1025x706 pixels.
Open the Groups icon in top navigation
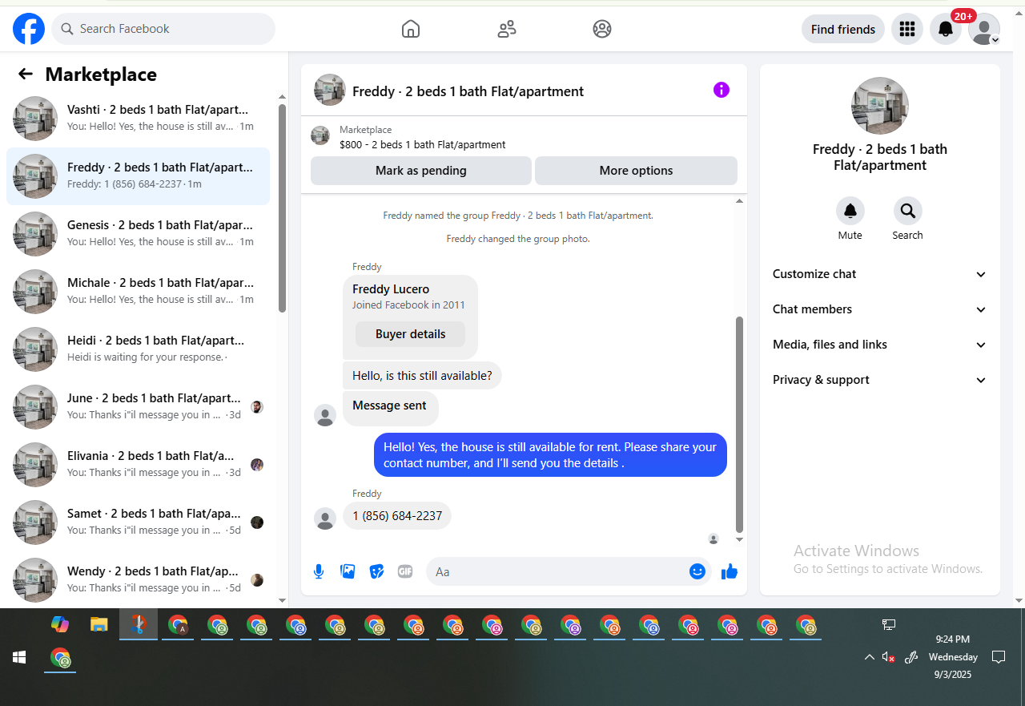click(x=602, y=29)
